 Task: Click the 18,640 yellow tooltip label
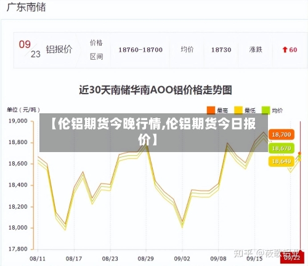pos(282,161)
